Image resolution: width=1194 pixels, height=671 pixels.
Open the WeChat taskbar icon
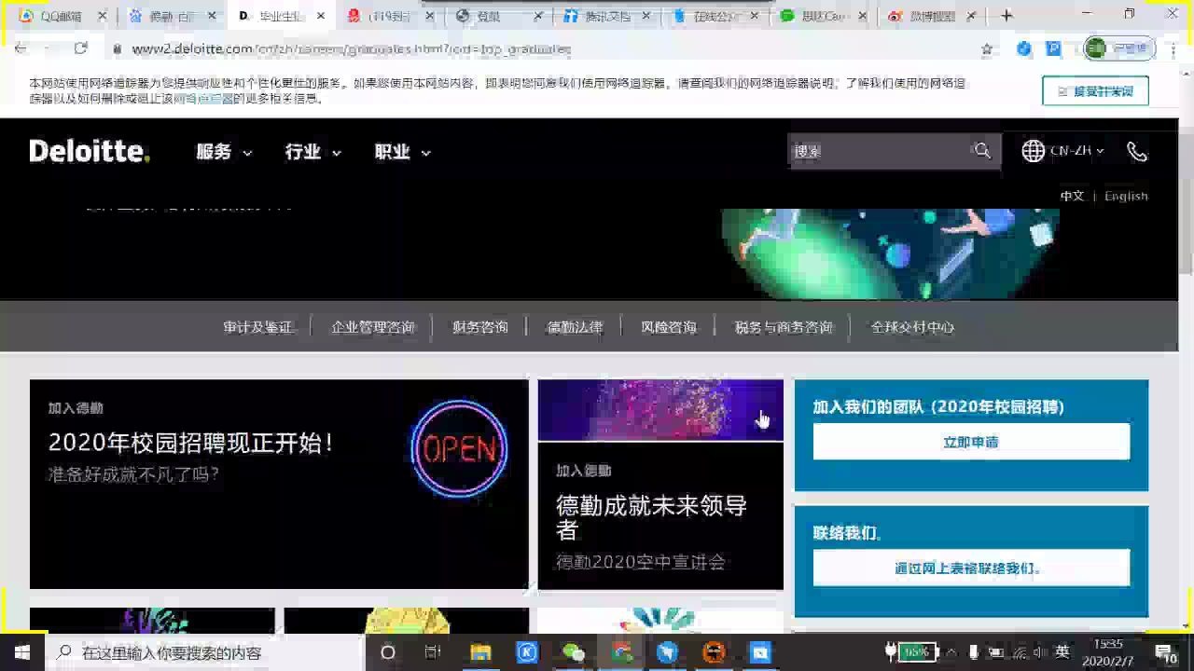(x=574, y=652)
